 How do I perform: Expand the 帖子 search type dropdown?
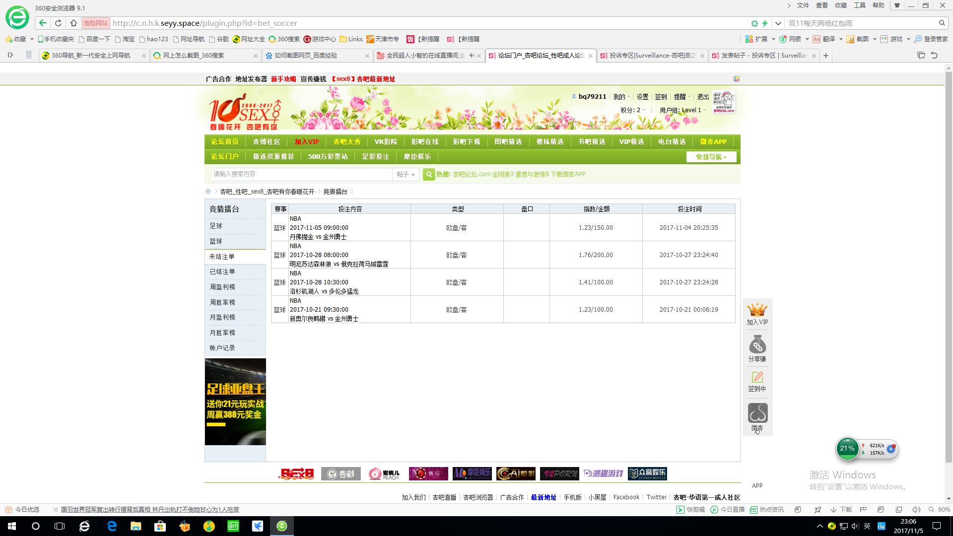click(406, 174)
